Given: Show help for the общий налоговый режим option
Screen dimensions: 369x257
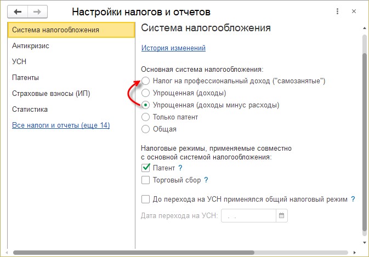Looking at the screenshot, I should (353, 199).
